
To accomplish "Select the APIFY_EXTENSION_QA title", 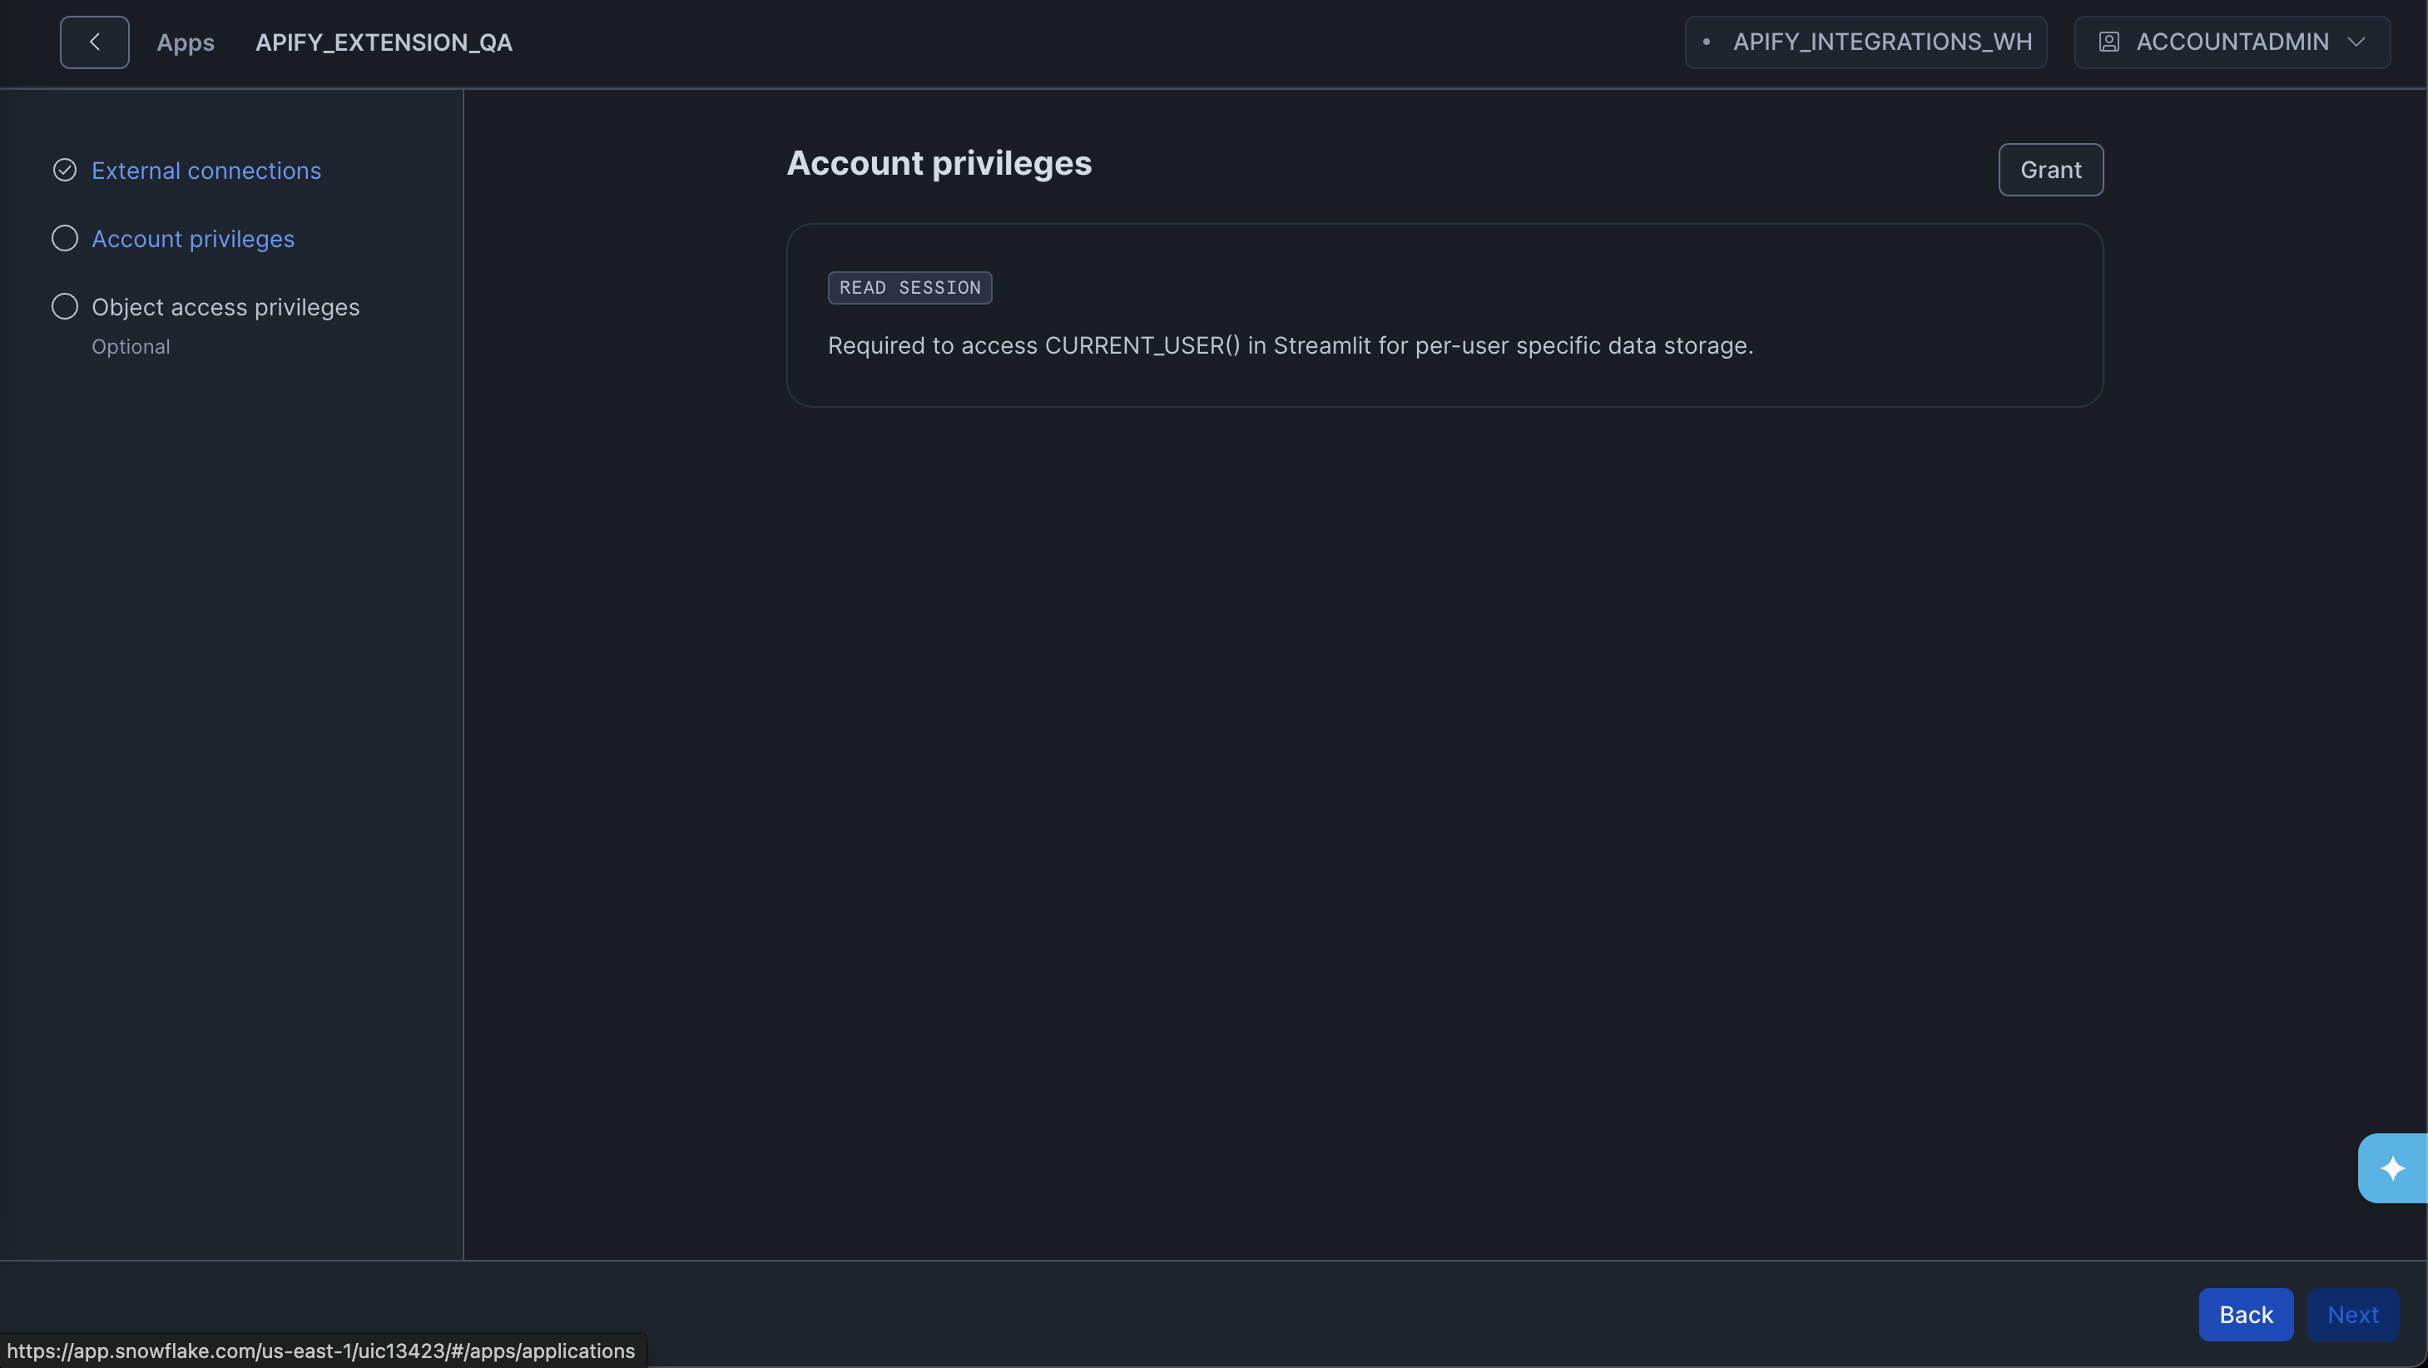I will pos(384,42).
